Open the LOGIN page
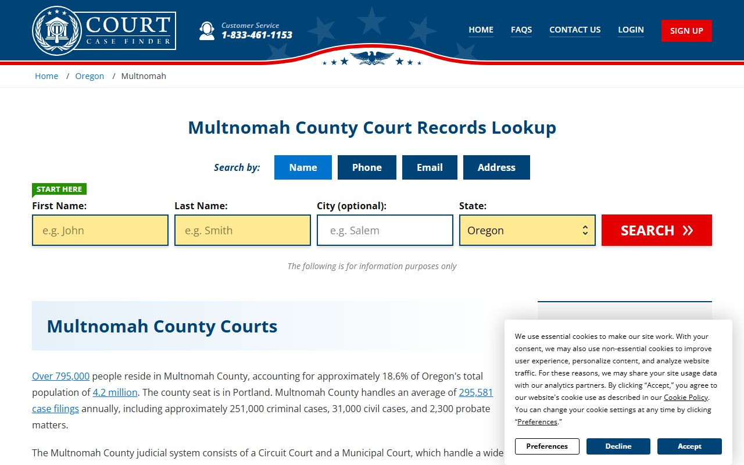Image resolution: width=744 pixels, height=465 pixels. [x=631, y=30]
